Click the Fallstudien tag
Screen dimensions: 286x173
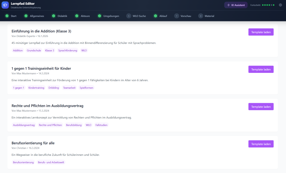pyautogui.click(x=101, y=125)
